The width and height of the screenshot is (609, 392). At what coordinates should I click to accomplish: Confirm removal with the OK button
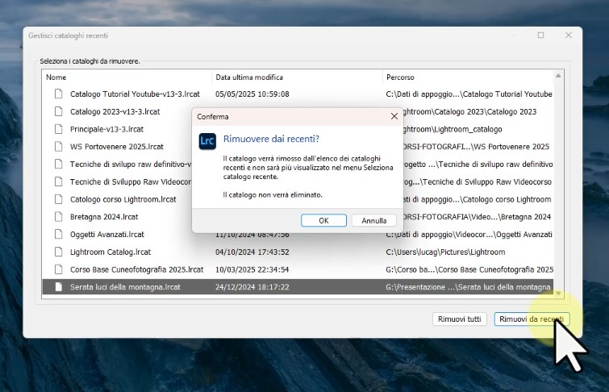pos(323,220)
